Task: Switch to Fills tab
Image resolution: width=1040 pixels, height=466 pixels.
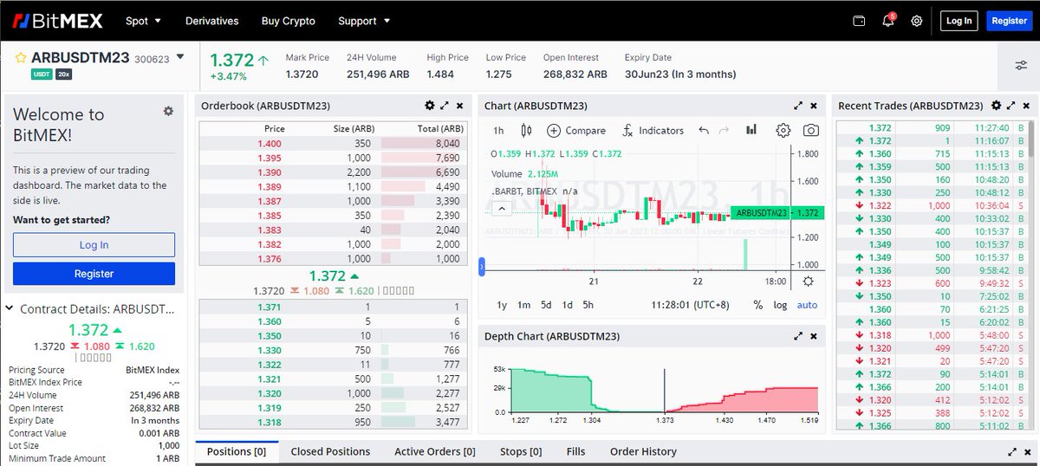Action: point(575,451)
